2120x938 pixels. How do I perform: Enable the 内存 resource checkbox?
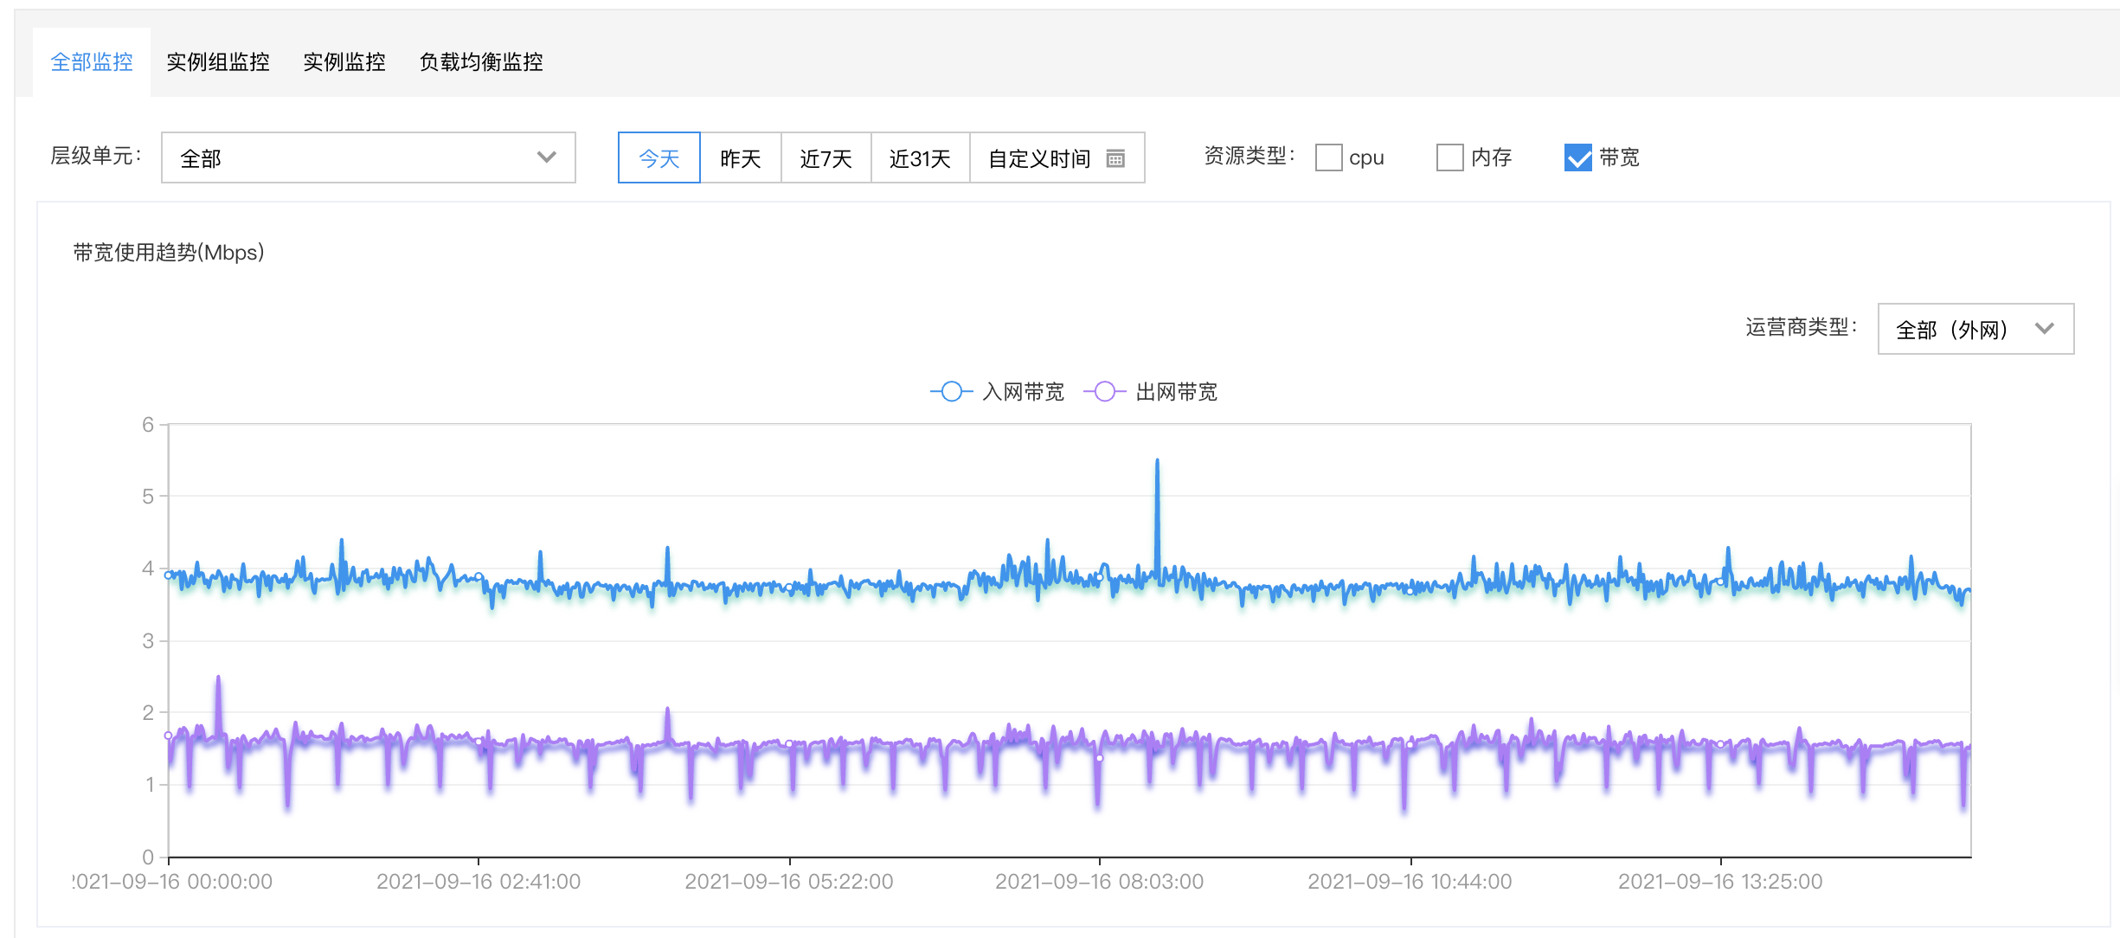coord(1449,157)
